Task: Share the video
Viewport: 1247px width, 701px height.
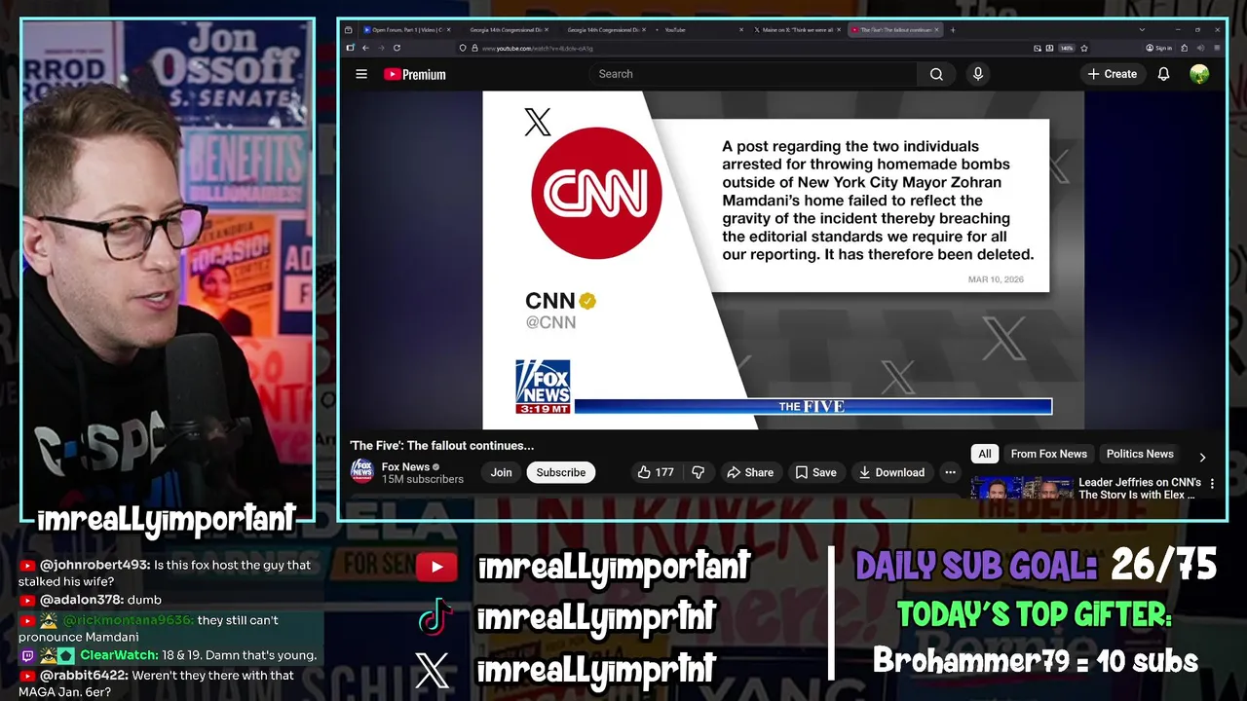Action: pos(749,472)
